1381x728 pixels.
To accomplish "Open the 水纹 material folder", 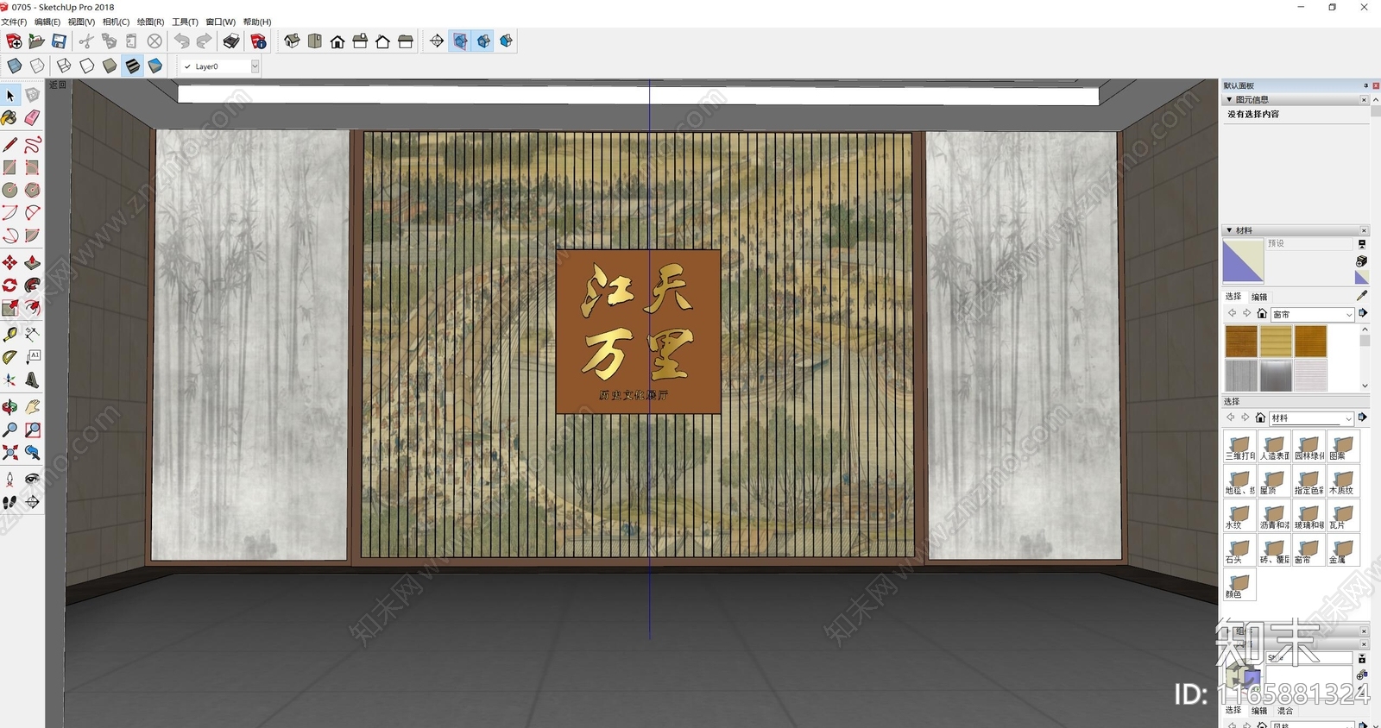I will [x=1239, y=516].
